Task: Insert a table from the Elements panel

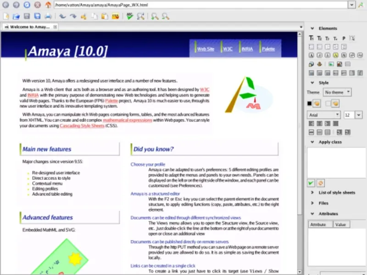Action: click(x=348, y=64)
